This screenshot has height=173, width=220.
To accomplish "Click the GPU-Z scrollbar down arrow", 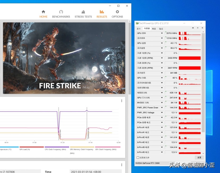I will [x=203, y=153].
